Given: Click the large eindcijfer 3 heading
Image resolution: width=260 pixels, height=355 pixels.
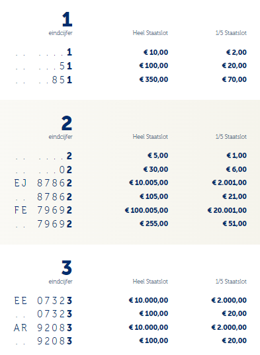Looking at the screenshot, I should [x=67, y=268].
